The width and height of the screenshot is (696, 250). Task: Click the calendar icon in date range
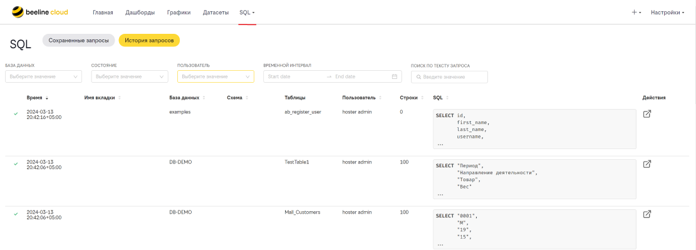click(x=394, y=76)
